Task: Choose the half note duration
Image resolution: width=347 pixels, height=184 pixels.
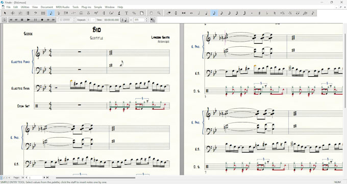Action: click(199, 13)
